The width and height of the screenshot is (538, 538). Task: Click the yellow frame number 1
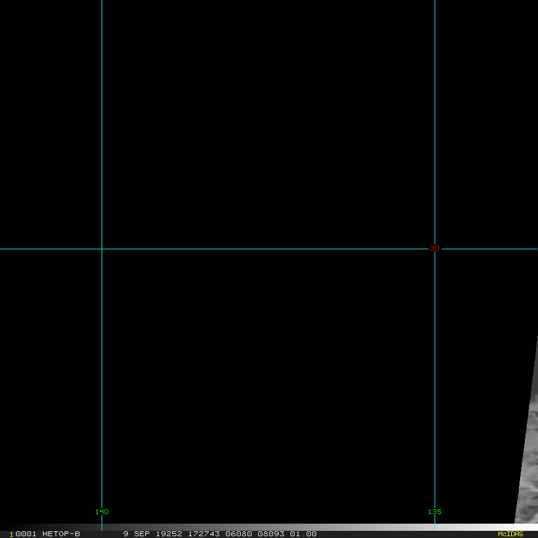click(x=11, y=534)
